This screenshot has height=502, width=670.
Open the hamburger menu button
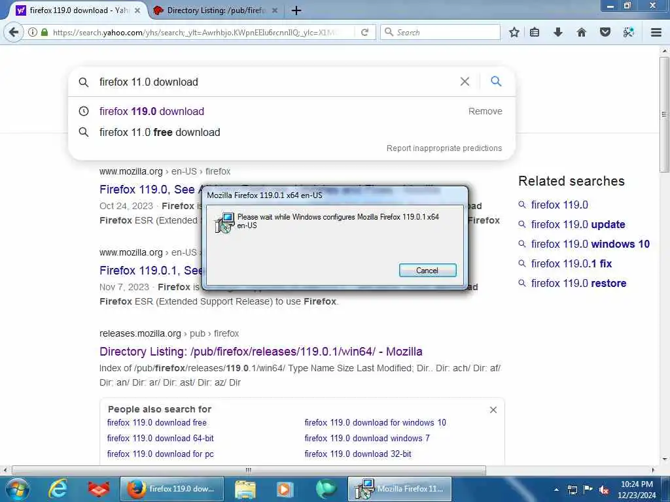pos(656,32)
